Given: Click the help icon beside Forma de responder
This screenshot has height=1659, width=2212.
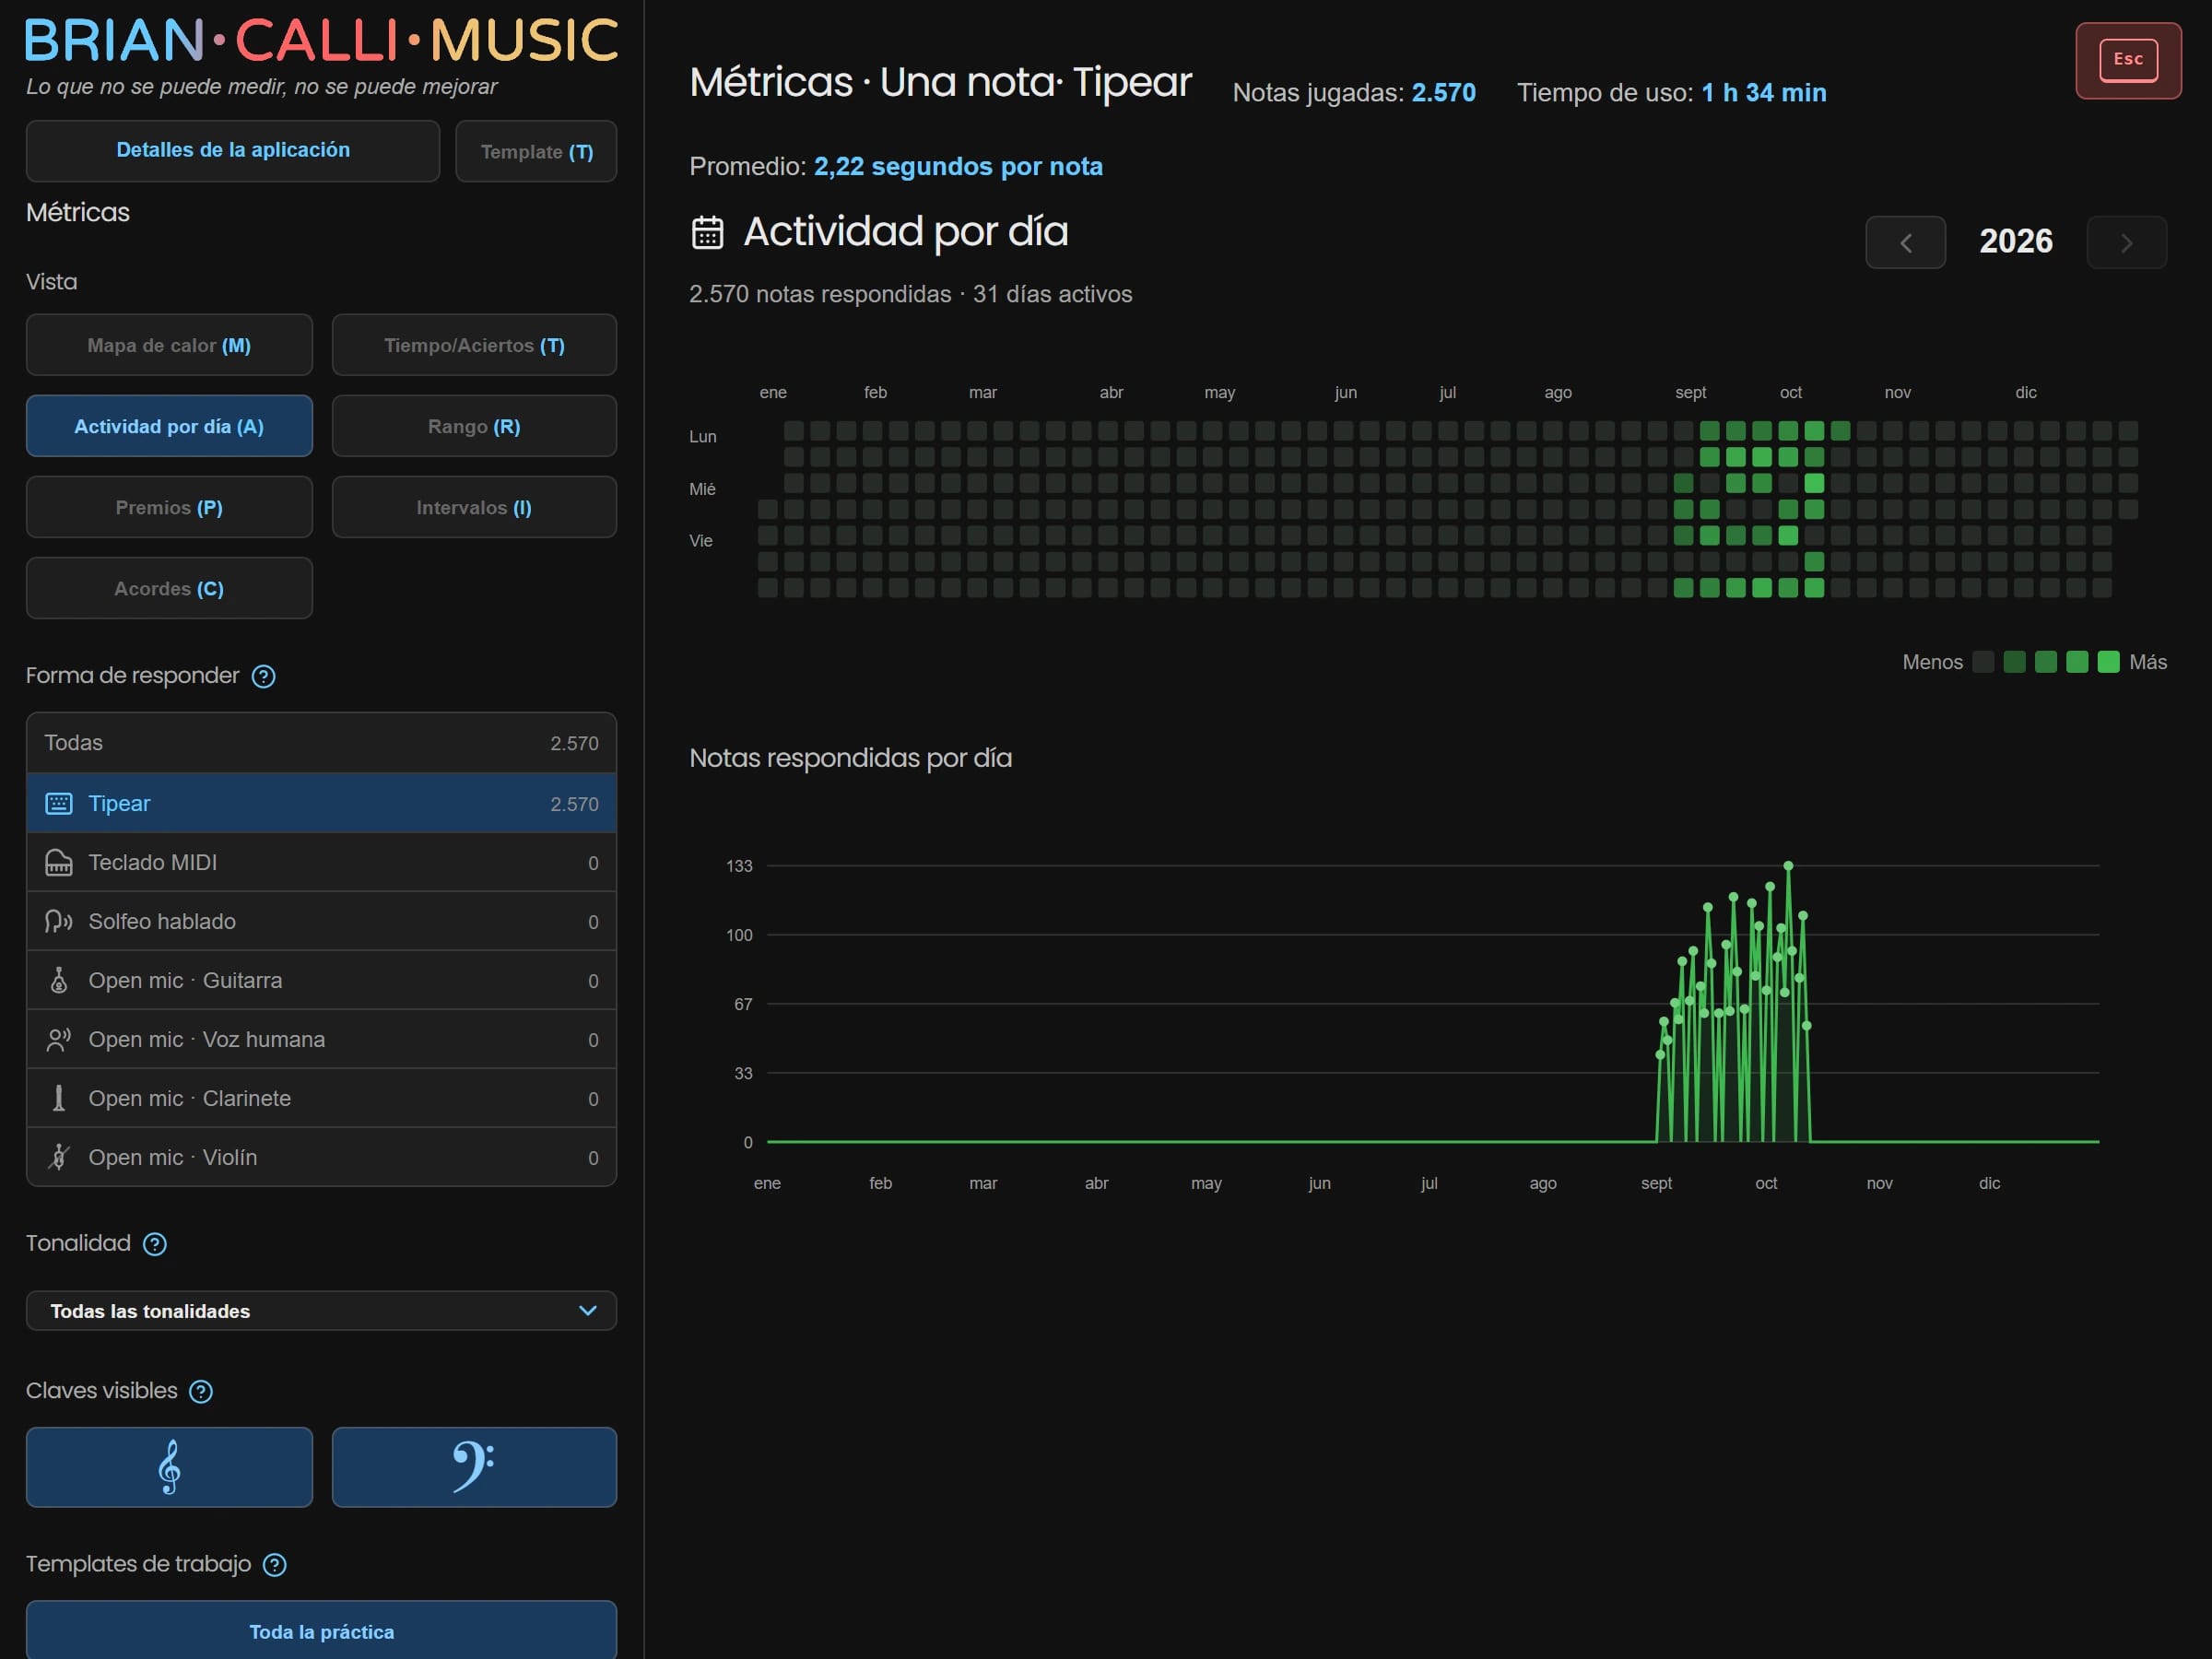Looking at the screenshot, I should click(x=263, y=677).
